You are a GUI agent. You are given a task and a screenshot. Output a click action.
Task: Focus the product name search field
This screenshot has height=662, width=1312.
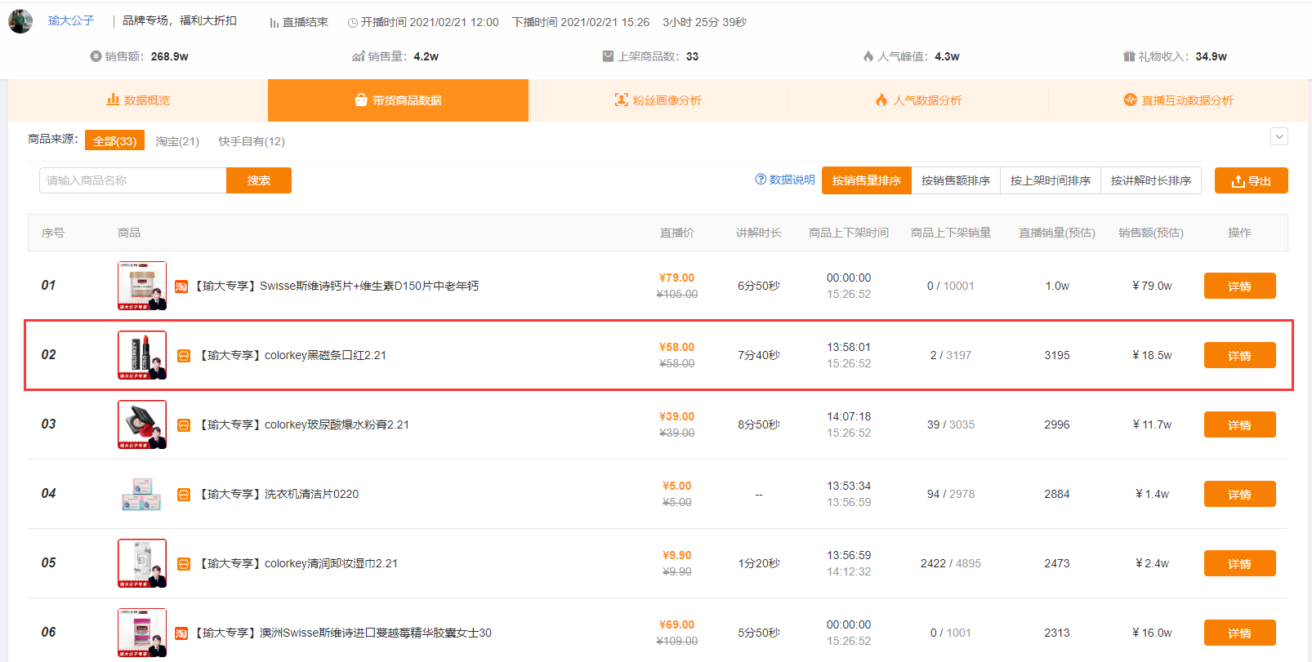[133, 180]
